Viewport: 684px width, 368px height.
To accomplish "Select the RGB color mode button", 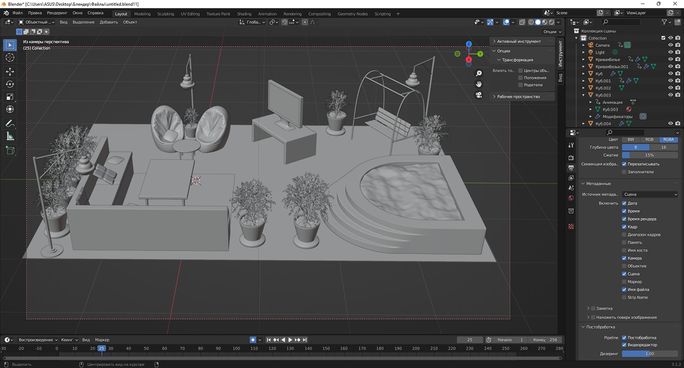I will point(649,139).
